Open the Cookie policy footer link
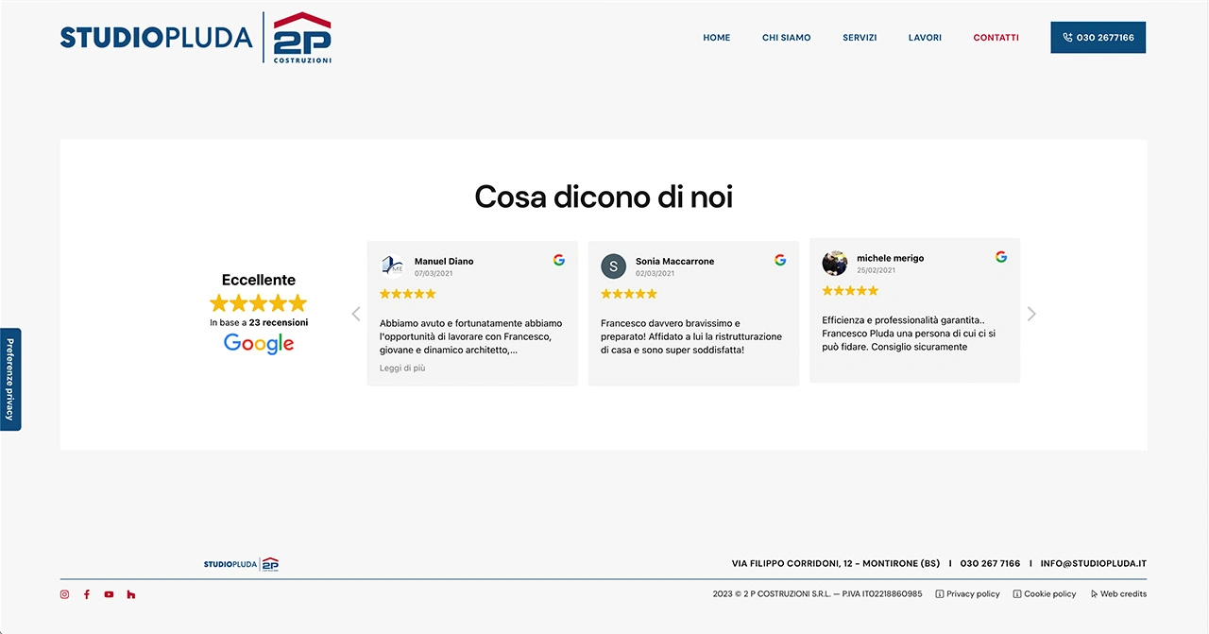The height and width of the screenshot is (634, 1209). [1045, 594]
